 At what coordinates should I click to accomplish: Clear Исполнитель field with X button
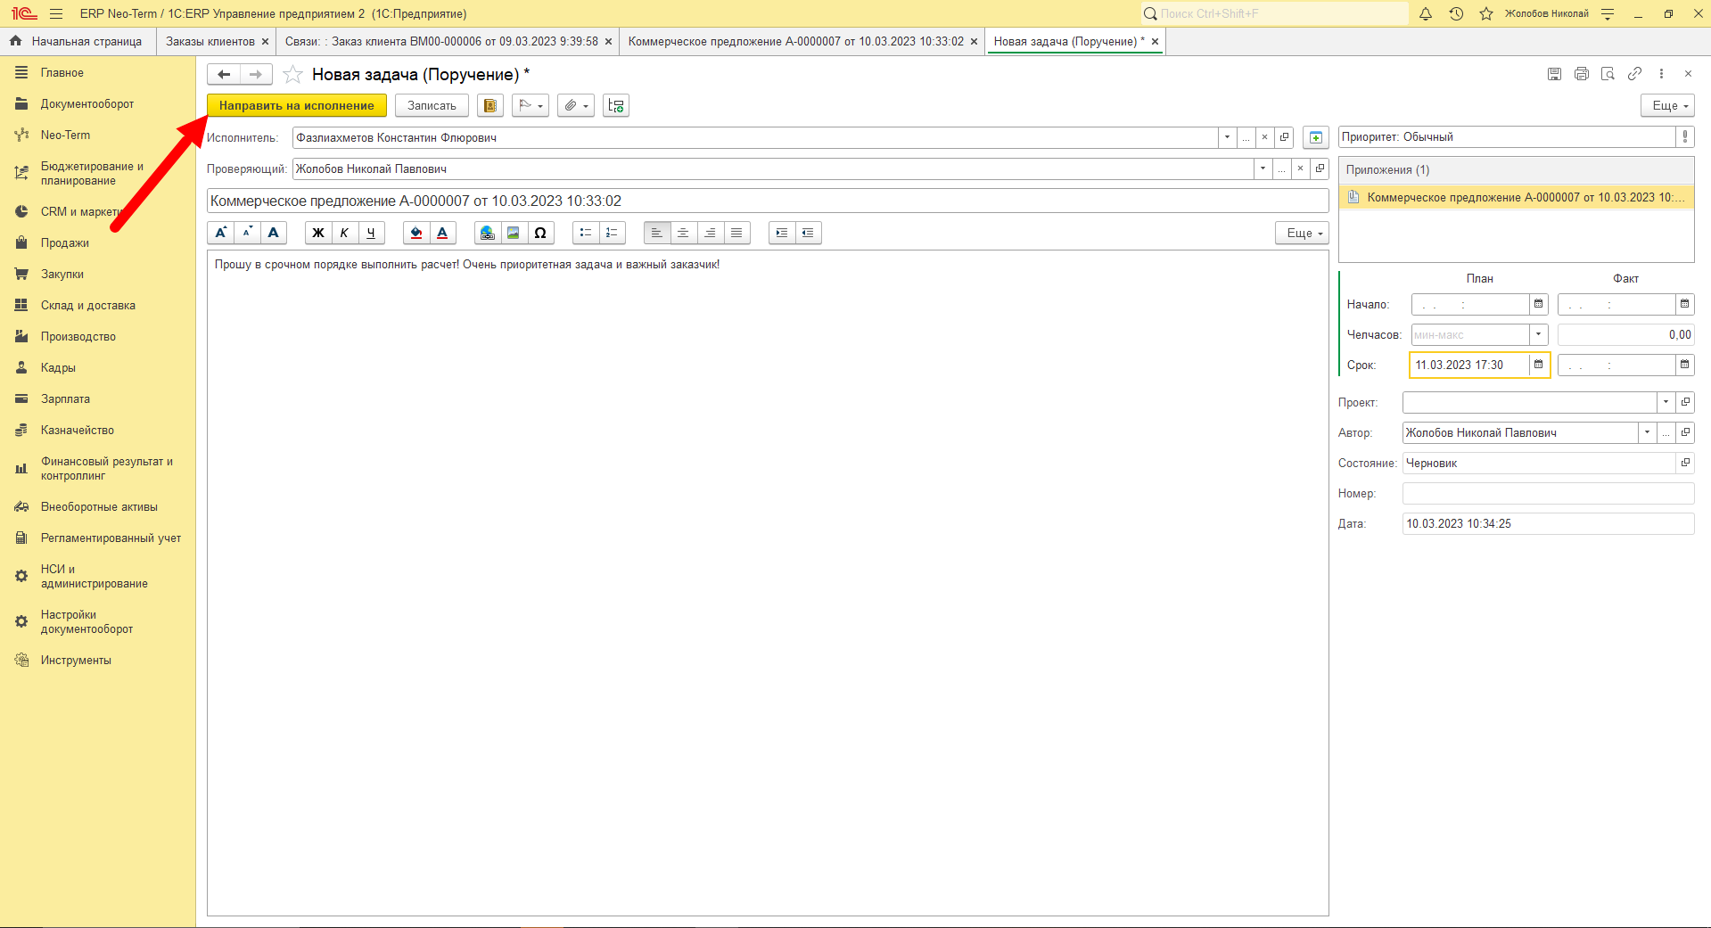coord(1264,137)
